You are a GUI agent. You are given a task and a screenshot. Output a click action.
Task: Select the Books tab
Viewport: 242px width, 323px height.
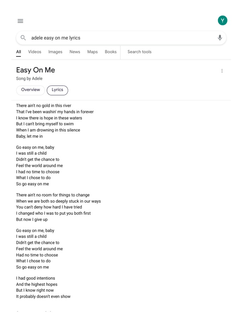pos(111,52)
